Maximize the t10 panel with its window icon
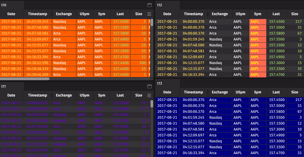 pyautogui.click(x=149, y=5)
